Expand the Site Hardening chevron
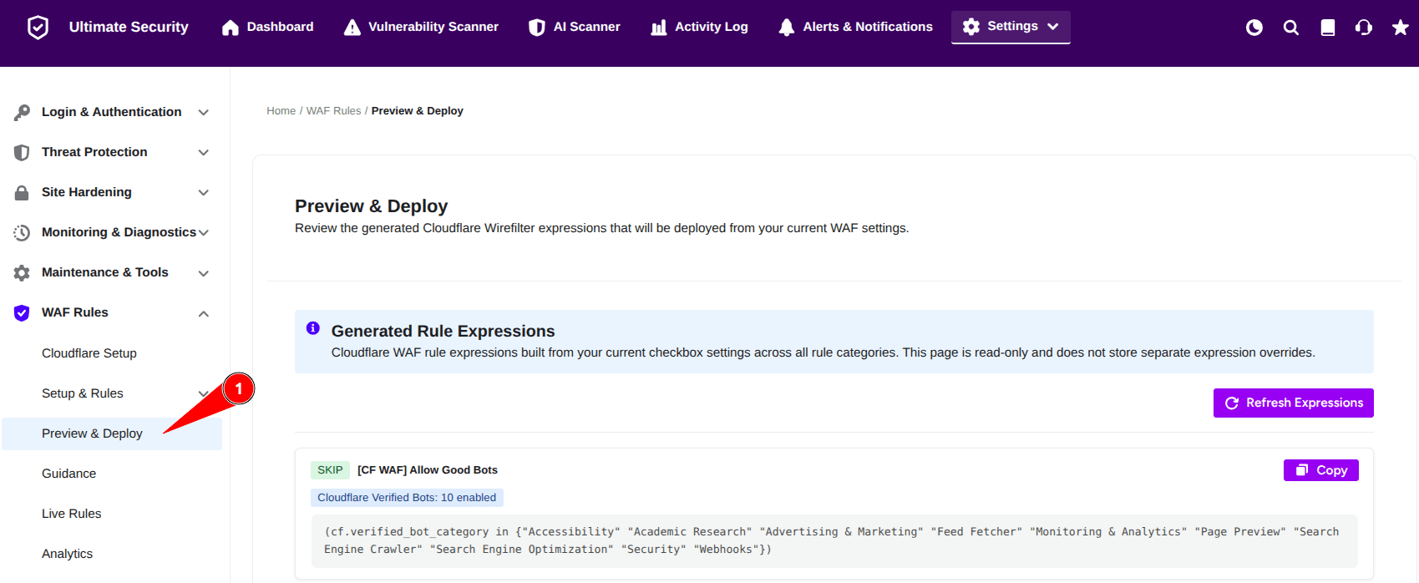Image resolution: width=1419 pixels, height=583 pixels. [203, 192]
